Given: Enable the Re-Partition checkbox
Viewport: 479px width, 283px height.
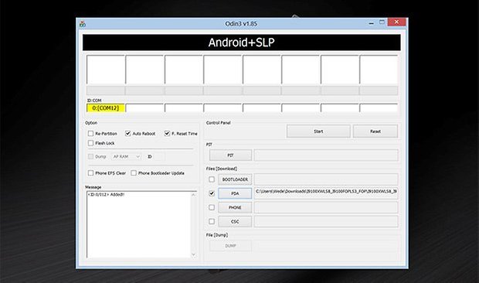Looking at the screenshot, I should click(90, 134).
